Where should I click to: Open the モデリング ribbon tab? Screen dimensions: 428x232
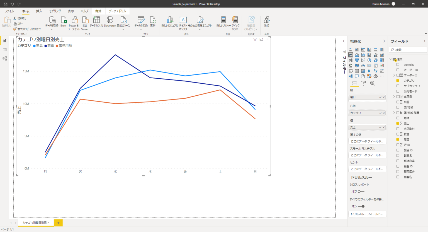(x=55, y=11)
